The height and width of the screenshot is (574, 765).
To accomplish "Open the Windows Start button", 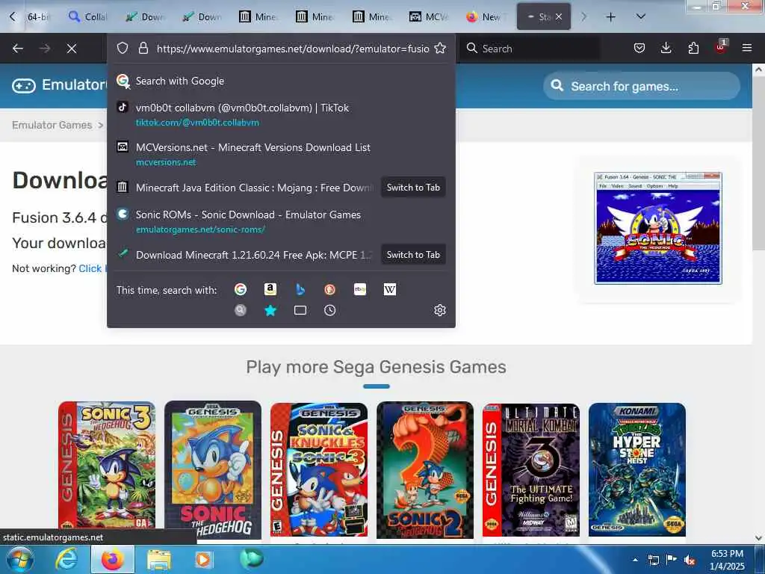I will point(19,559).
